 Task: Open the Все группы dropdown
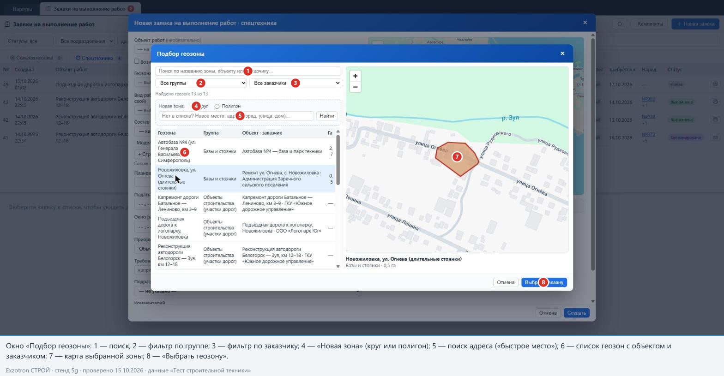coord(201,83)
